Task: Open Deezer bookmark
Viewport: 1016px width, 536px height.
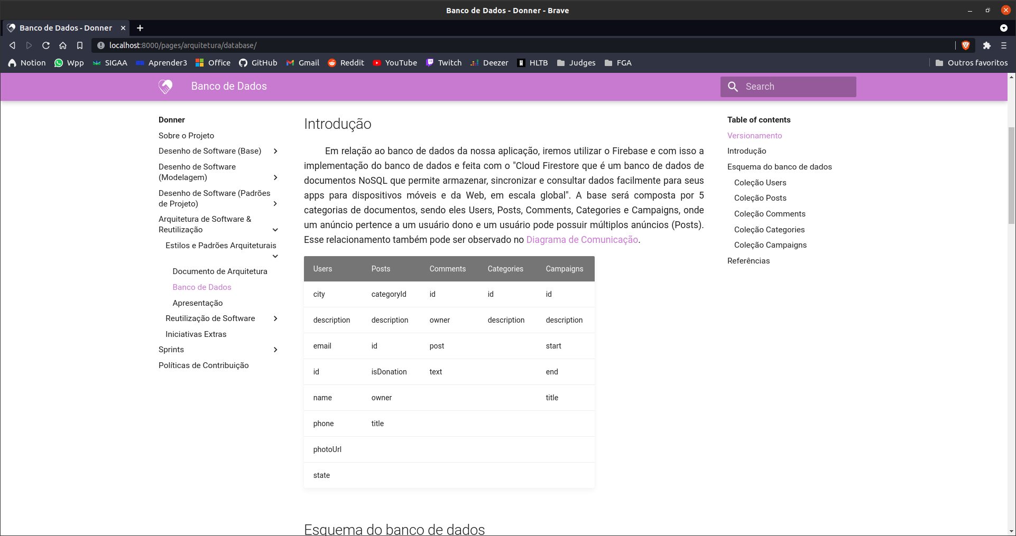Action: click(489, 63)
